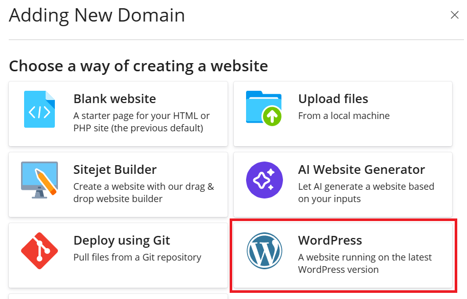The image size is (467, 299).
Task: Select the AI Website Generator title
Action: pyautogui.click(x=361, y=170)
